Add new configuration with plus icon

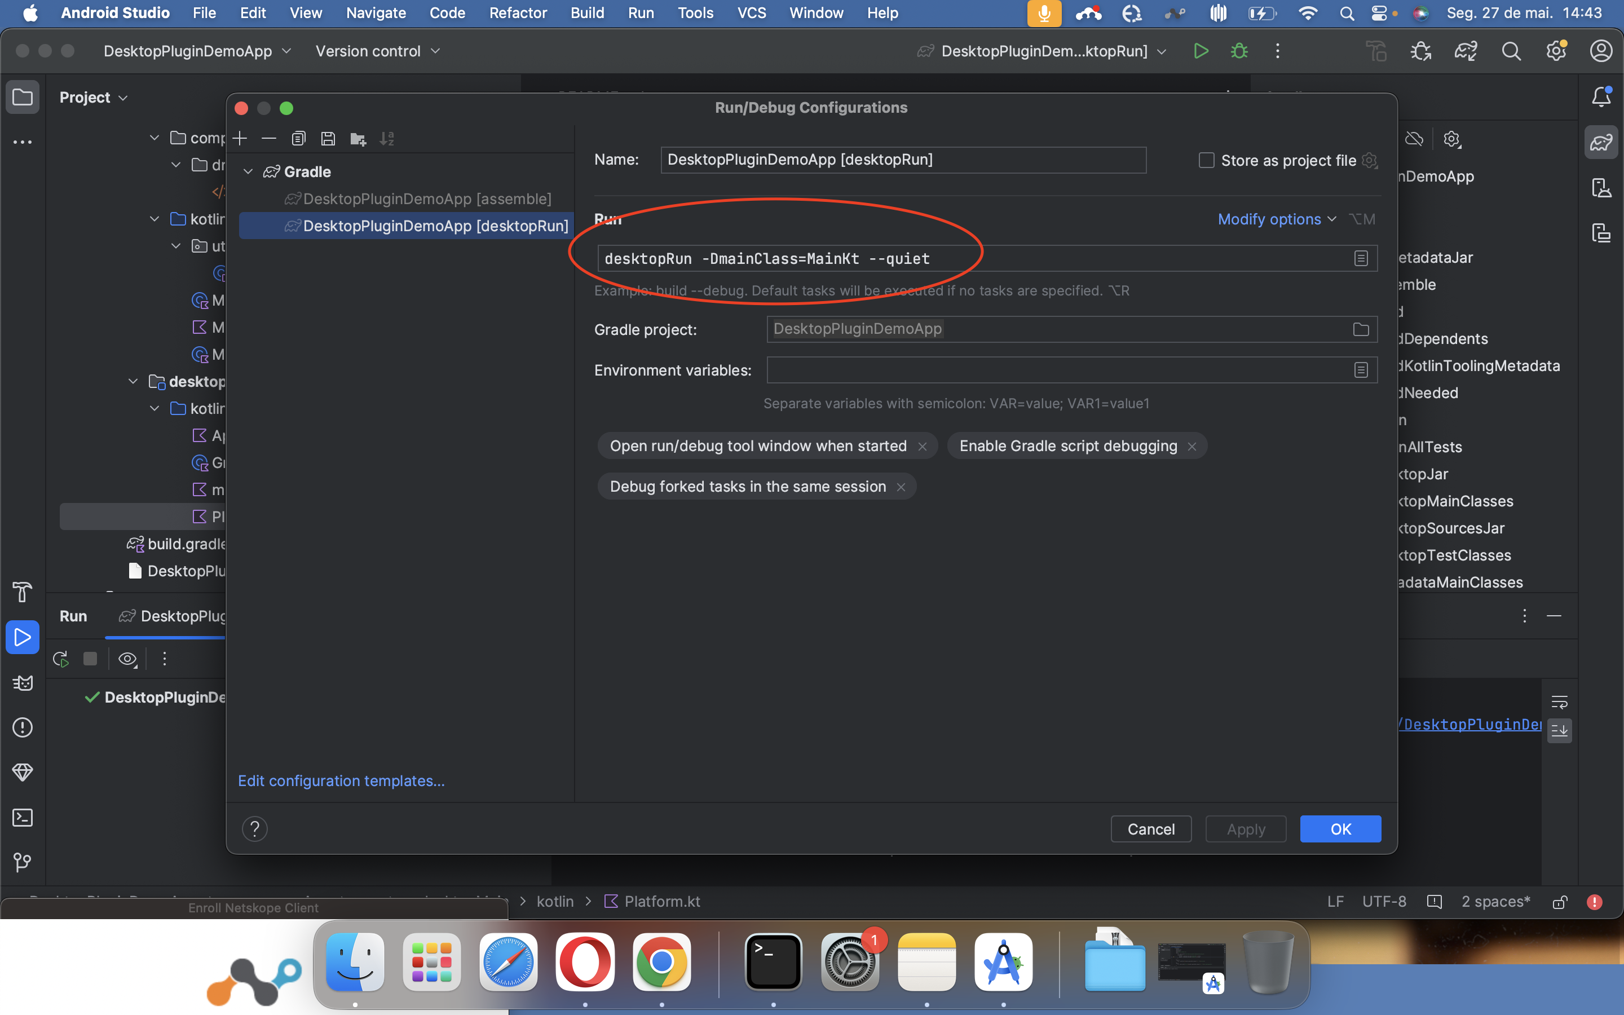(x=240, y=138)
